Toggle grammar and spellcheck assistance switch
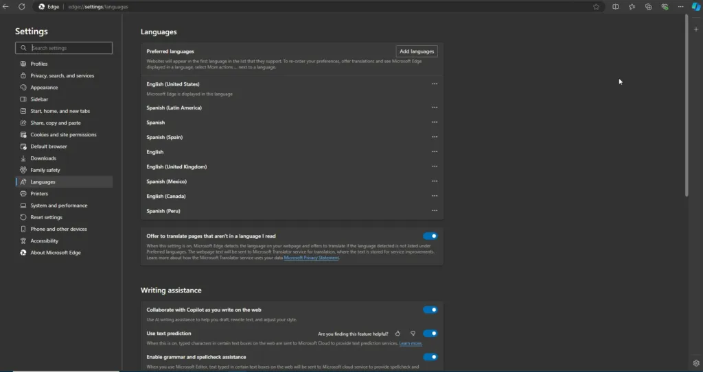This screenshot has height=372, width=703. click(x=430, y=357)
